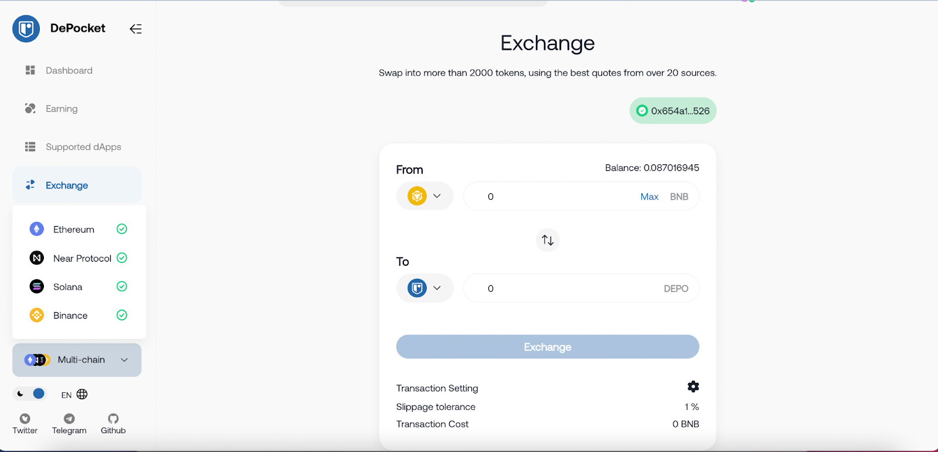
Task: Toggle the Binance chain checkmark
Action: pos(122,315)
